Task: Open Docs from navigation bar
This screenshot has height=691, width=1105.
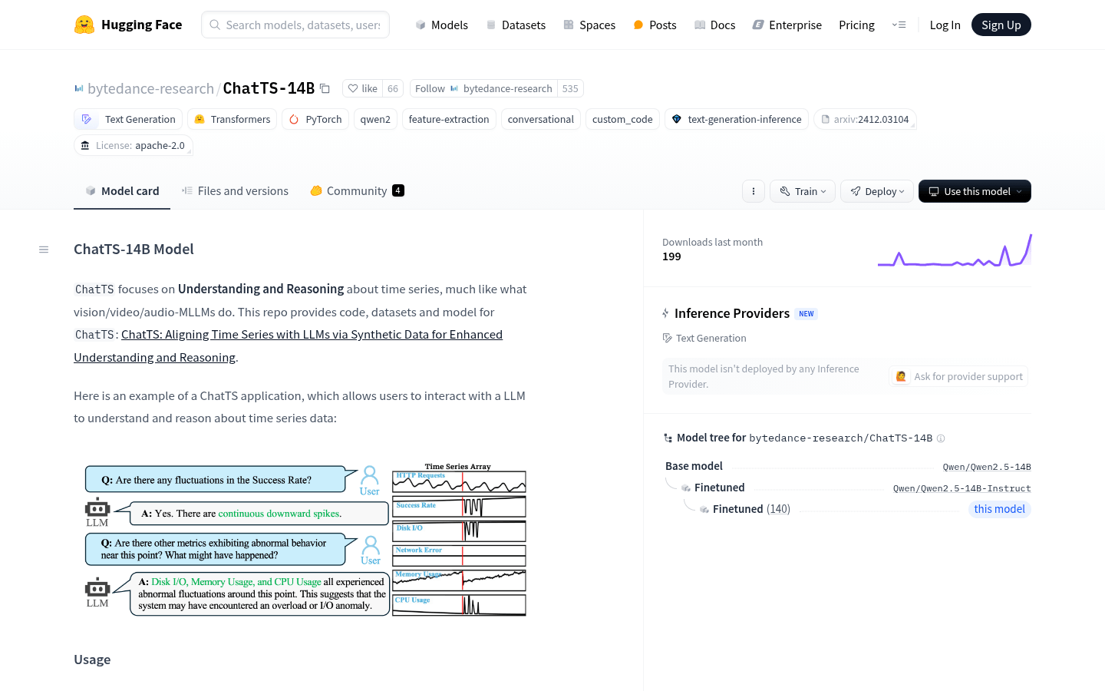Action: tap(714, 25)
